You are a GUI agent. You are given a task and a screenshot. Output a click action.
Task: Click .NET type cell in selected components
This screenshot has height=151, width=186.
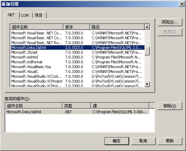(x=68, y=112)
